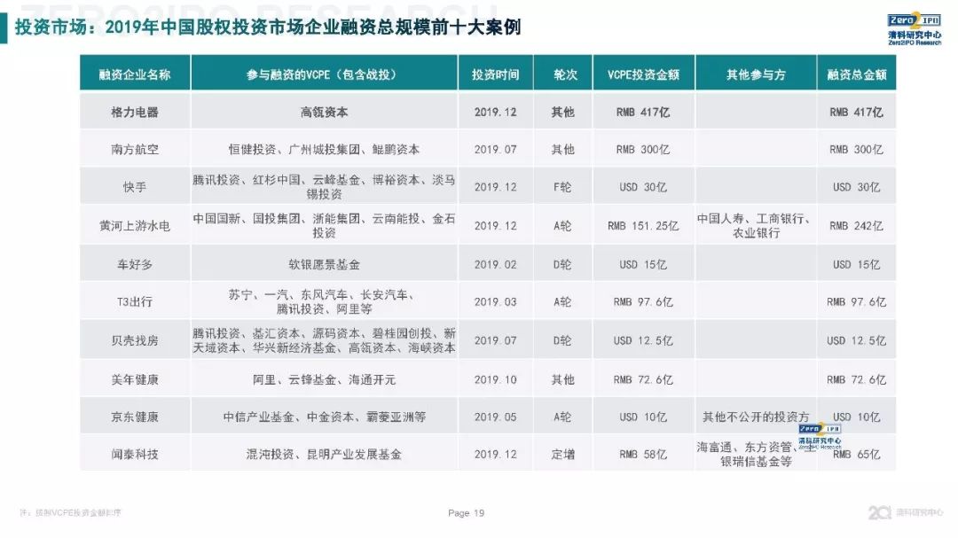This screenshot has width=958, height=538.
Task: Click the 中国国新、国投集团 investors cell
Action: [324, 225]
